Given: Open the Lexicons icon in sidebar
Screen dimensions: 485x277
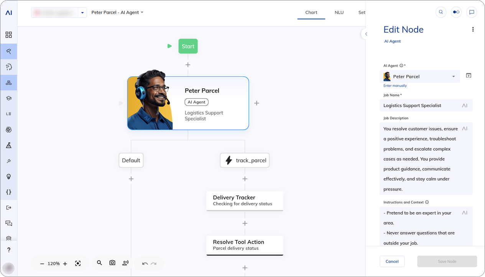Looking at the screenshot, I should tap(8, 114).
